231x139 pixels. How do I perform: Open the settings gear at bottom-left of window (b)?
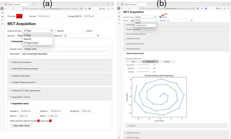pyautogui.click(x=119, y=138)
